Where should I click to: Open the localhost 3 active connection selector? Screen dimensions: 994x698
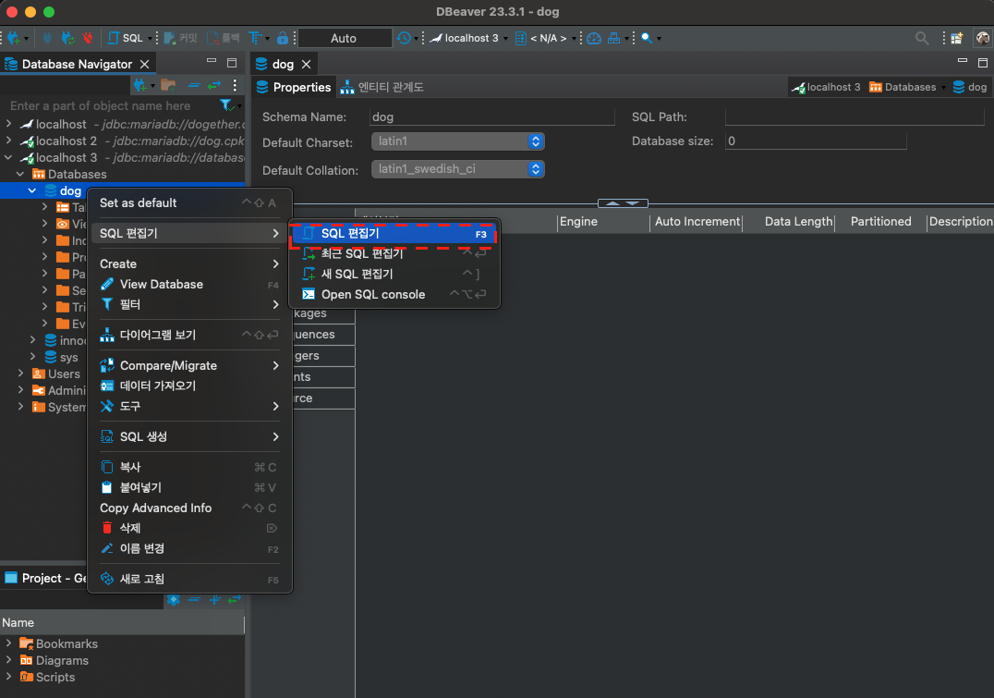pos(467,38)
